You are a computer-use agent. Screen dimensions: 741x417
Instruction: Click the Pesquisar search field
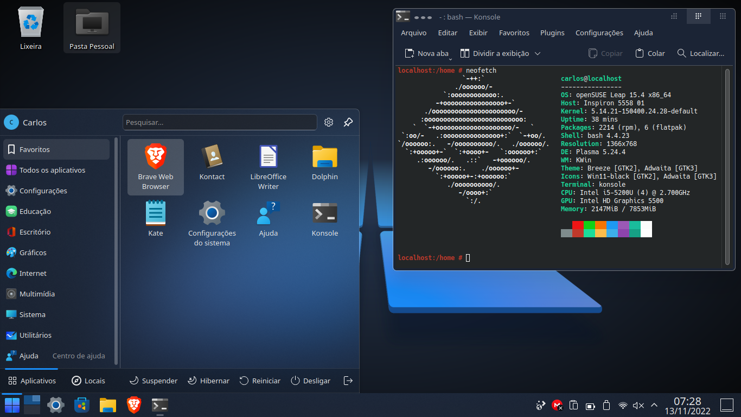[220, 122]
